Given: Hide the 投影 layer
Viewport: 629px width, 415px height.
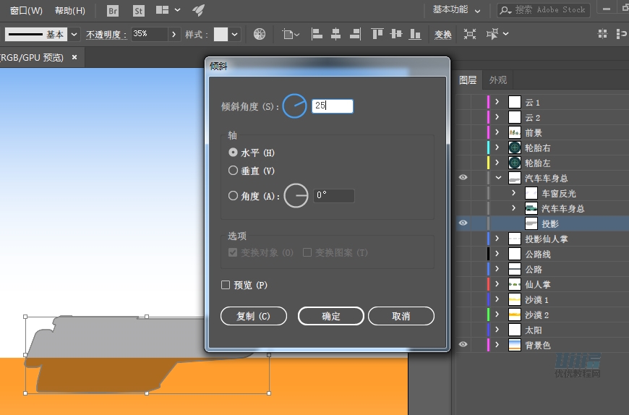Looking at the screenshot, I should [x=463, y=223].
